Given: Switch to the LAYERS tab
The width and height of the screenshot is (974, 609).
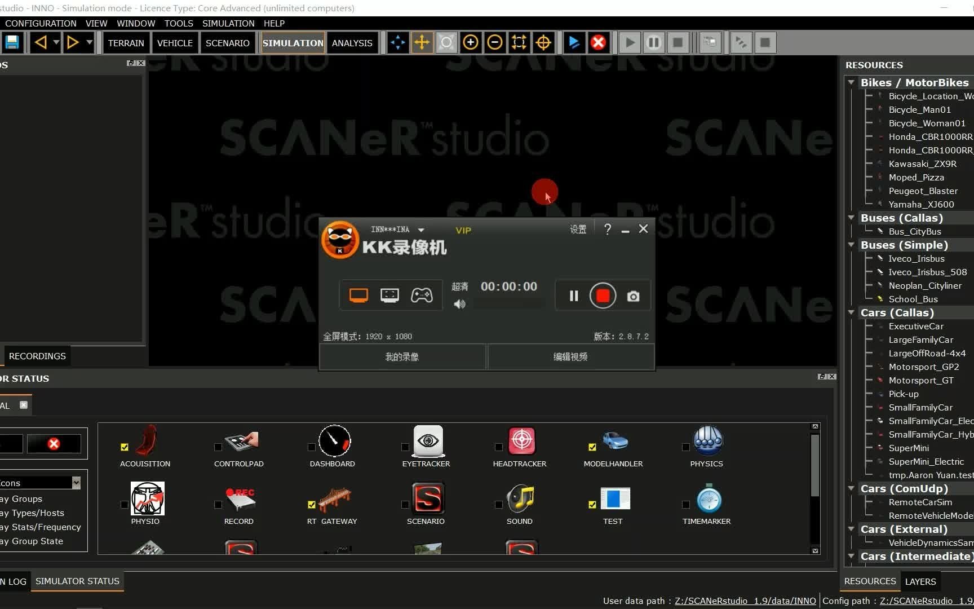Looking at the screenshot, I should click(920, 581).
